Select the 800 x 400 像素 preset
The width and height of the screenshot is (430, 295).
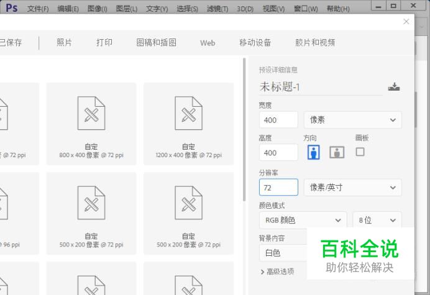[x=91, y=124]
